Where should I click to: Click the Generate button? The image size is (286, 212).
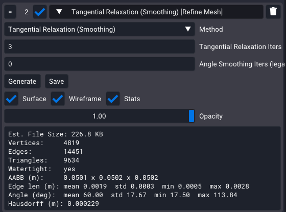click(22, 81)
